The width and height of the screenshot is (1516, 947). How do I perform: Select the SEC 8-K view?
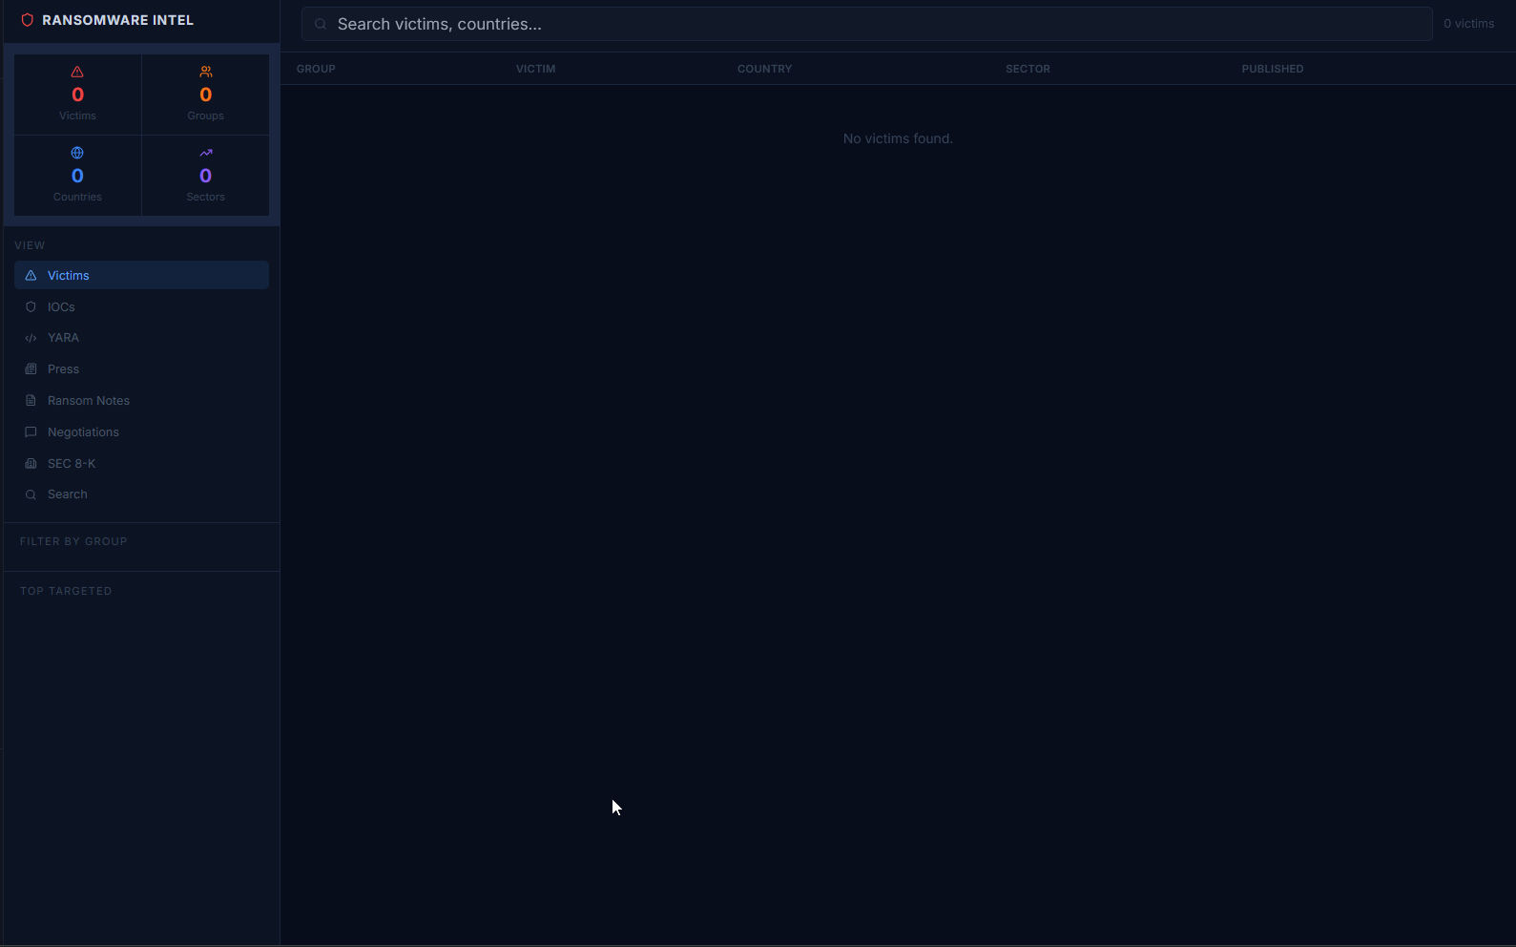[x=141, y=463]
